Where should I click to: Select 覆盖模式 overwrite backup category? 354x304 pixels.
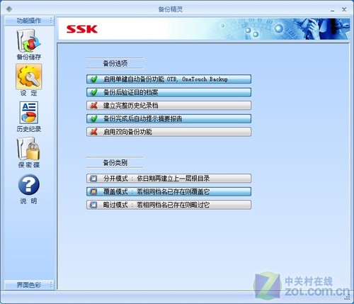169,191
